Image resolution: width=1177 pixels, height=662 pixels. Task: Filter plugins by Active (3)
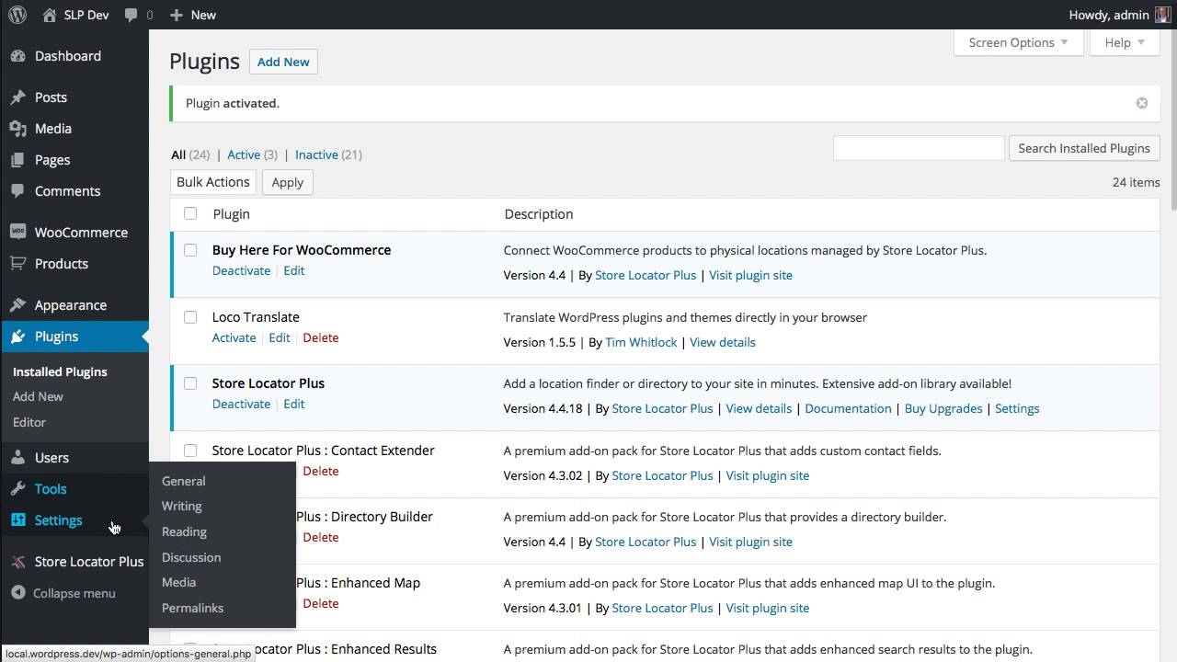(x=252, y=154)
